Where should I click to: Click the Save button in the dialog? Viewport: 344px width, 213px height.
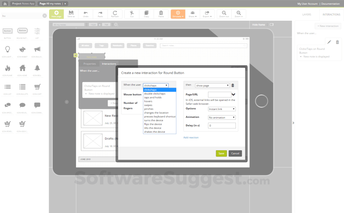click(x=221, y=153)
